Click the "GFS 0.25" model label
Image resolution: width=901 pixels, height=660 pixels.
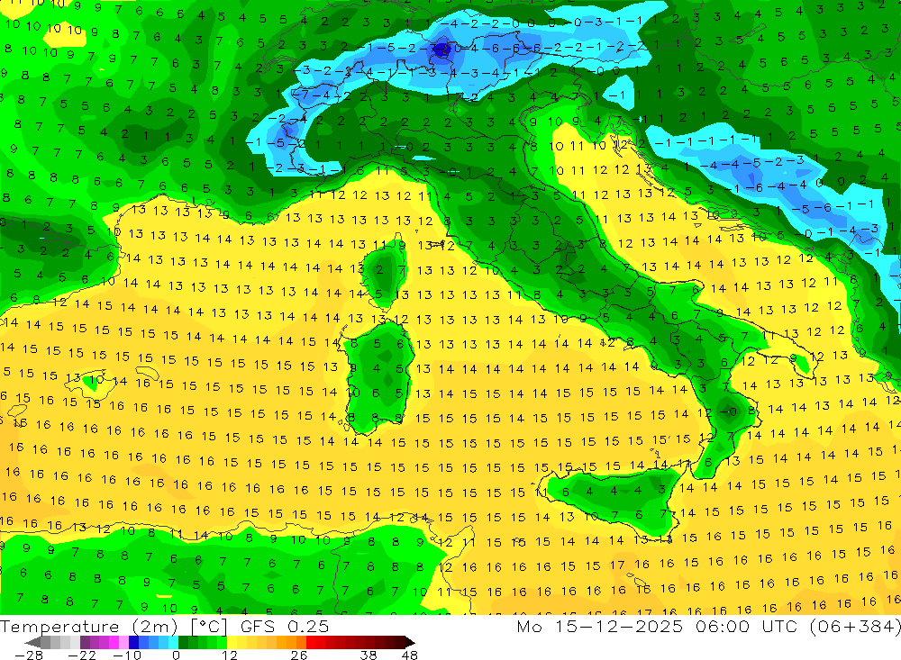[285, 626]
